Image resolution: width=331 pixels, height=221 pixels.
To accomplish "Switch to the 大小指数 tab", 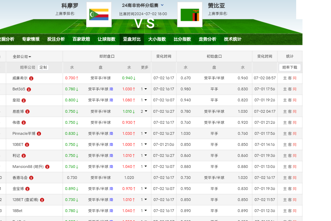I will click(x=157, y=39).
